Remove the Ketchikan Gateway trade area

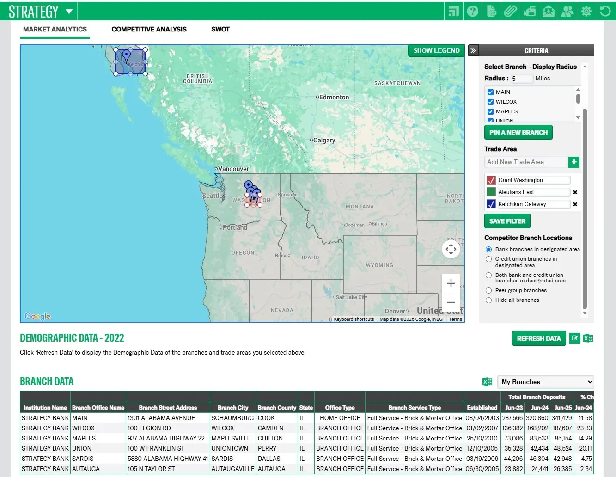[x=575, y=204]
